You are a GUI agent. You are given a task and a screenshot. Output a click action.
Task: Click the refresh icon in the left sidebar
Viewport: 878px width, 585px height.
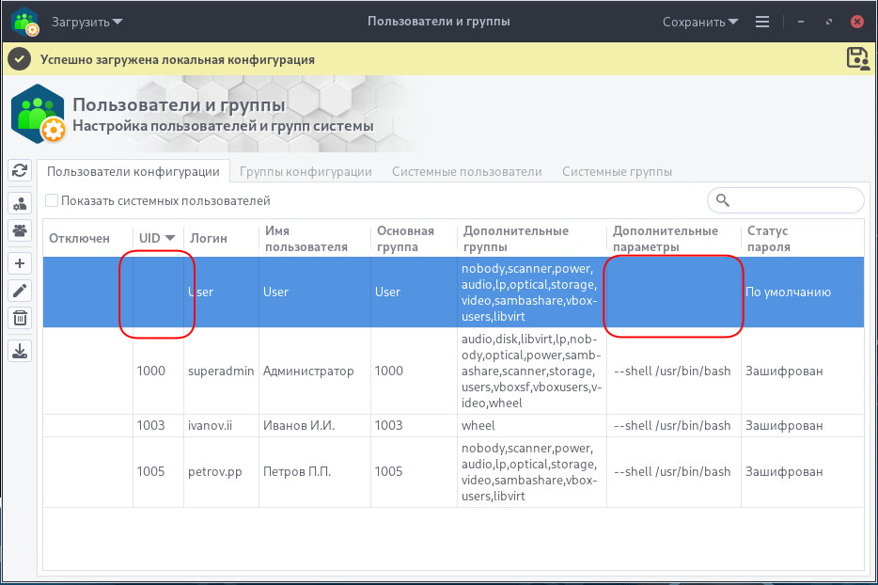point(20,170)
